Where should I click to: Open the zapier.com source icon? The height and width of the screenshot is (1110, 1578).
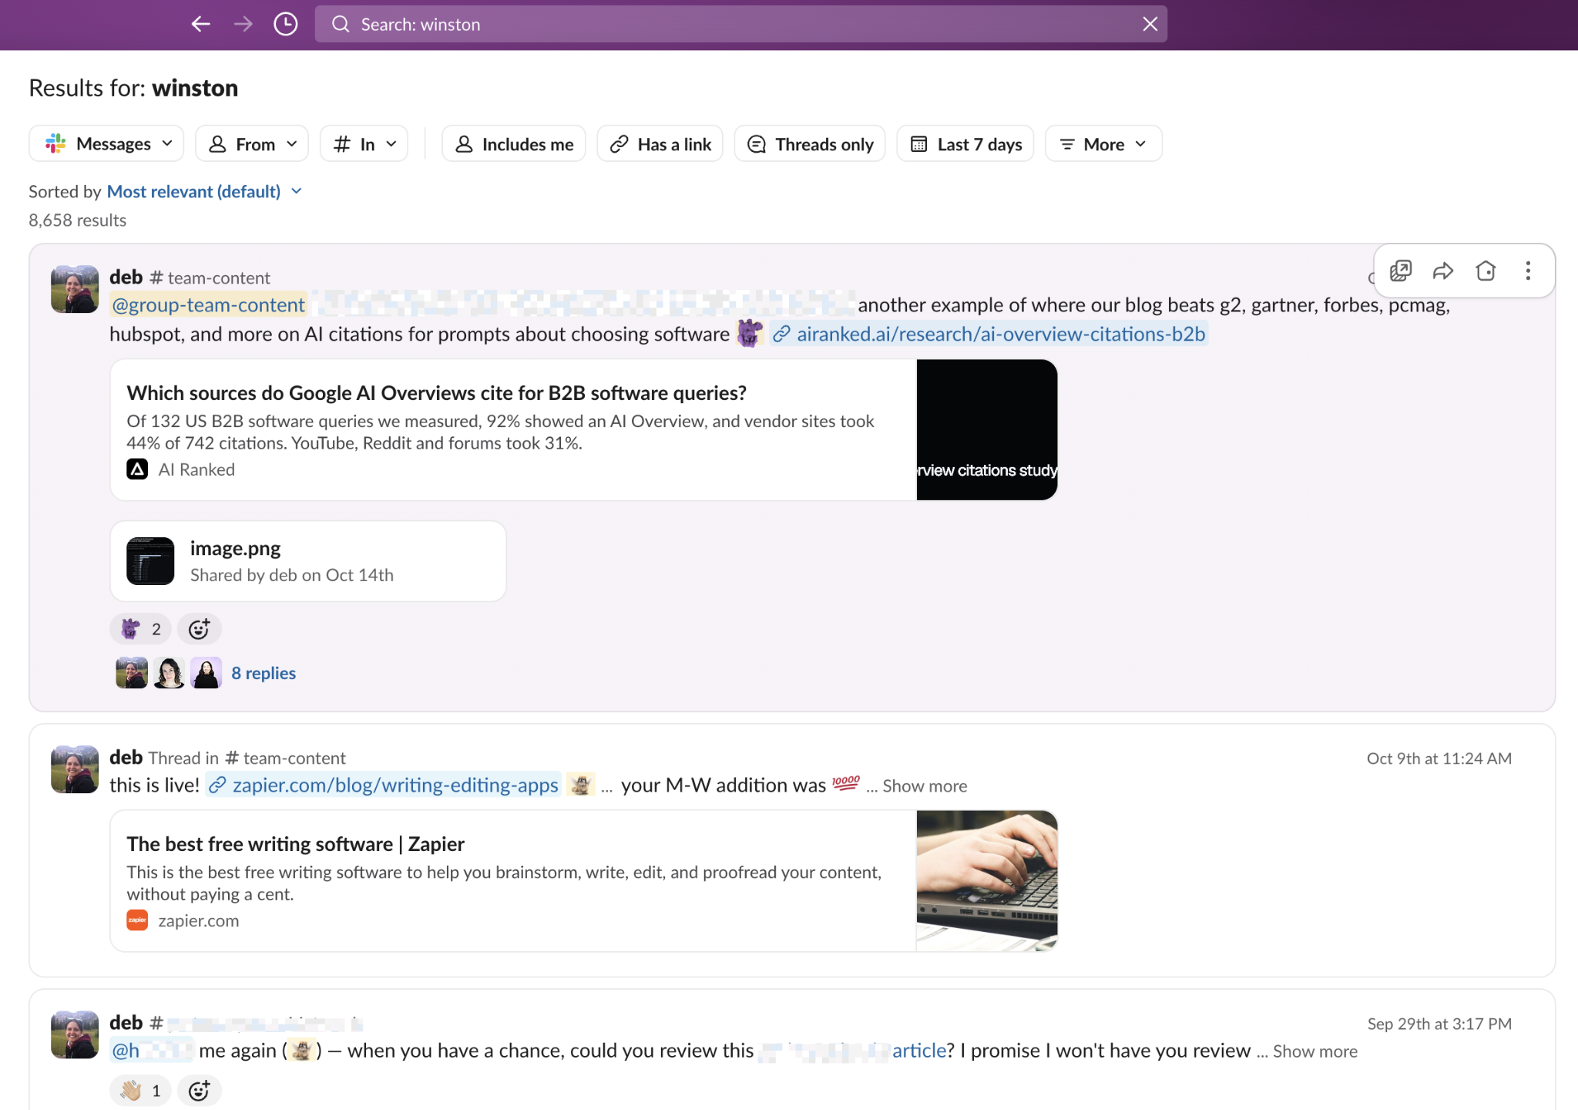click(x=137, y=920)
